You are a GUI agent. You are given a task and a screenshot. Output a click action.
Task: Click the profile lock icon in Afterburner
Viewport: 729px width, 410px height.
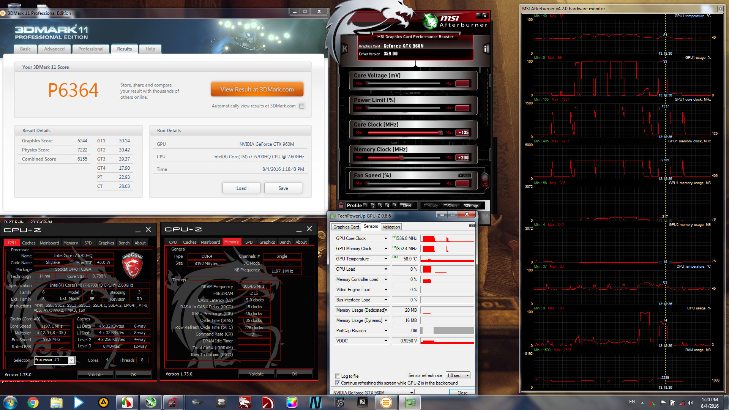[341, 205]
